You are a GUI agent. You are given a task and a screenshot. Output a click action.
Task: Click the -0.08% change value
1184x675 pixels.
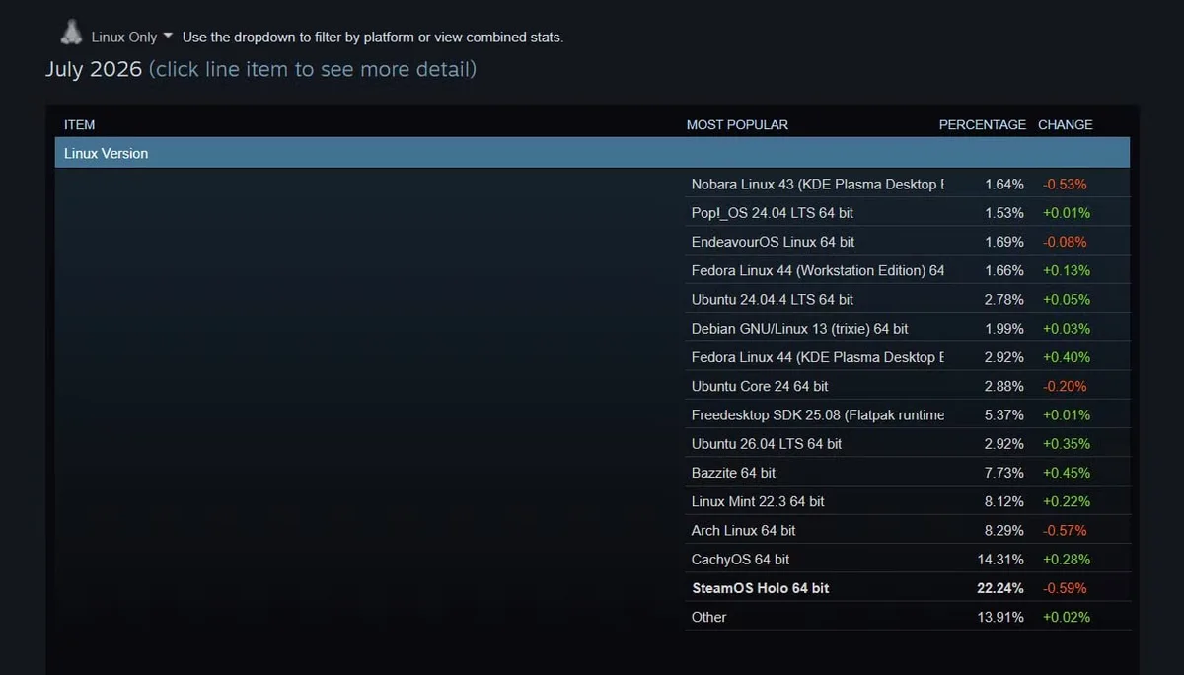point(1066,242)
